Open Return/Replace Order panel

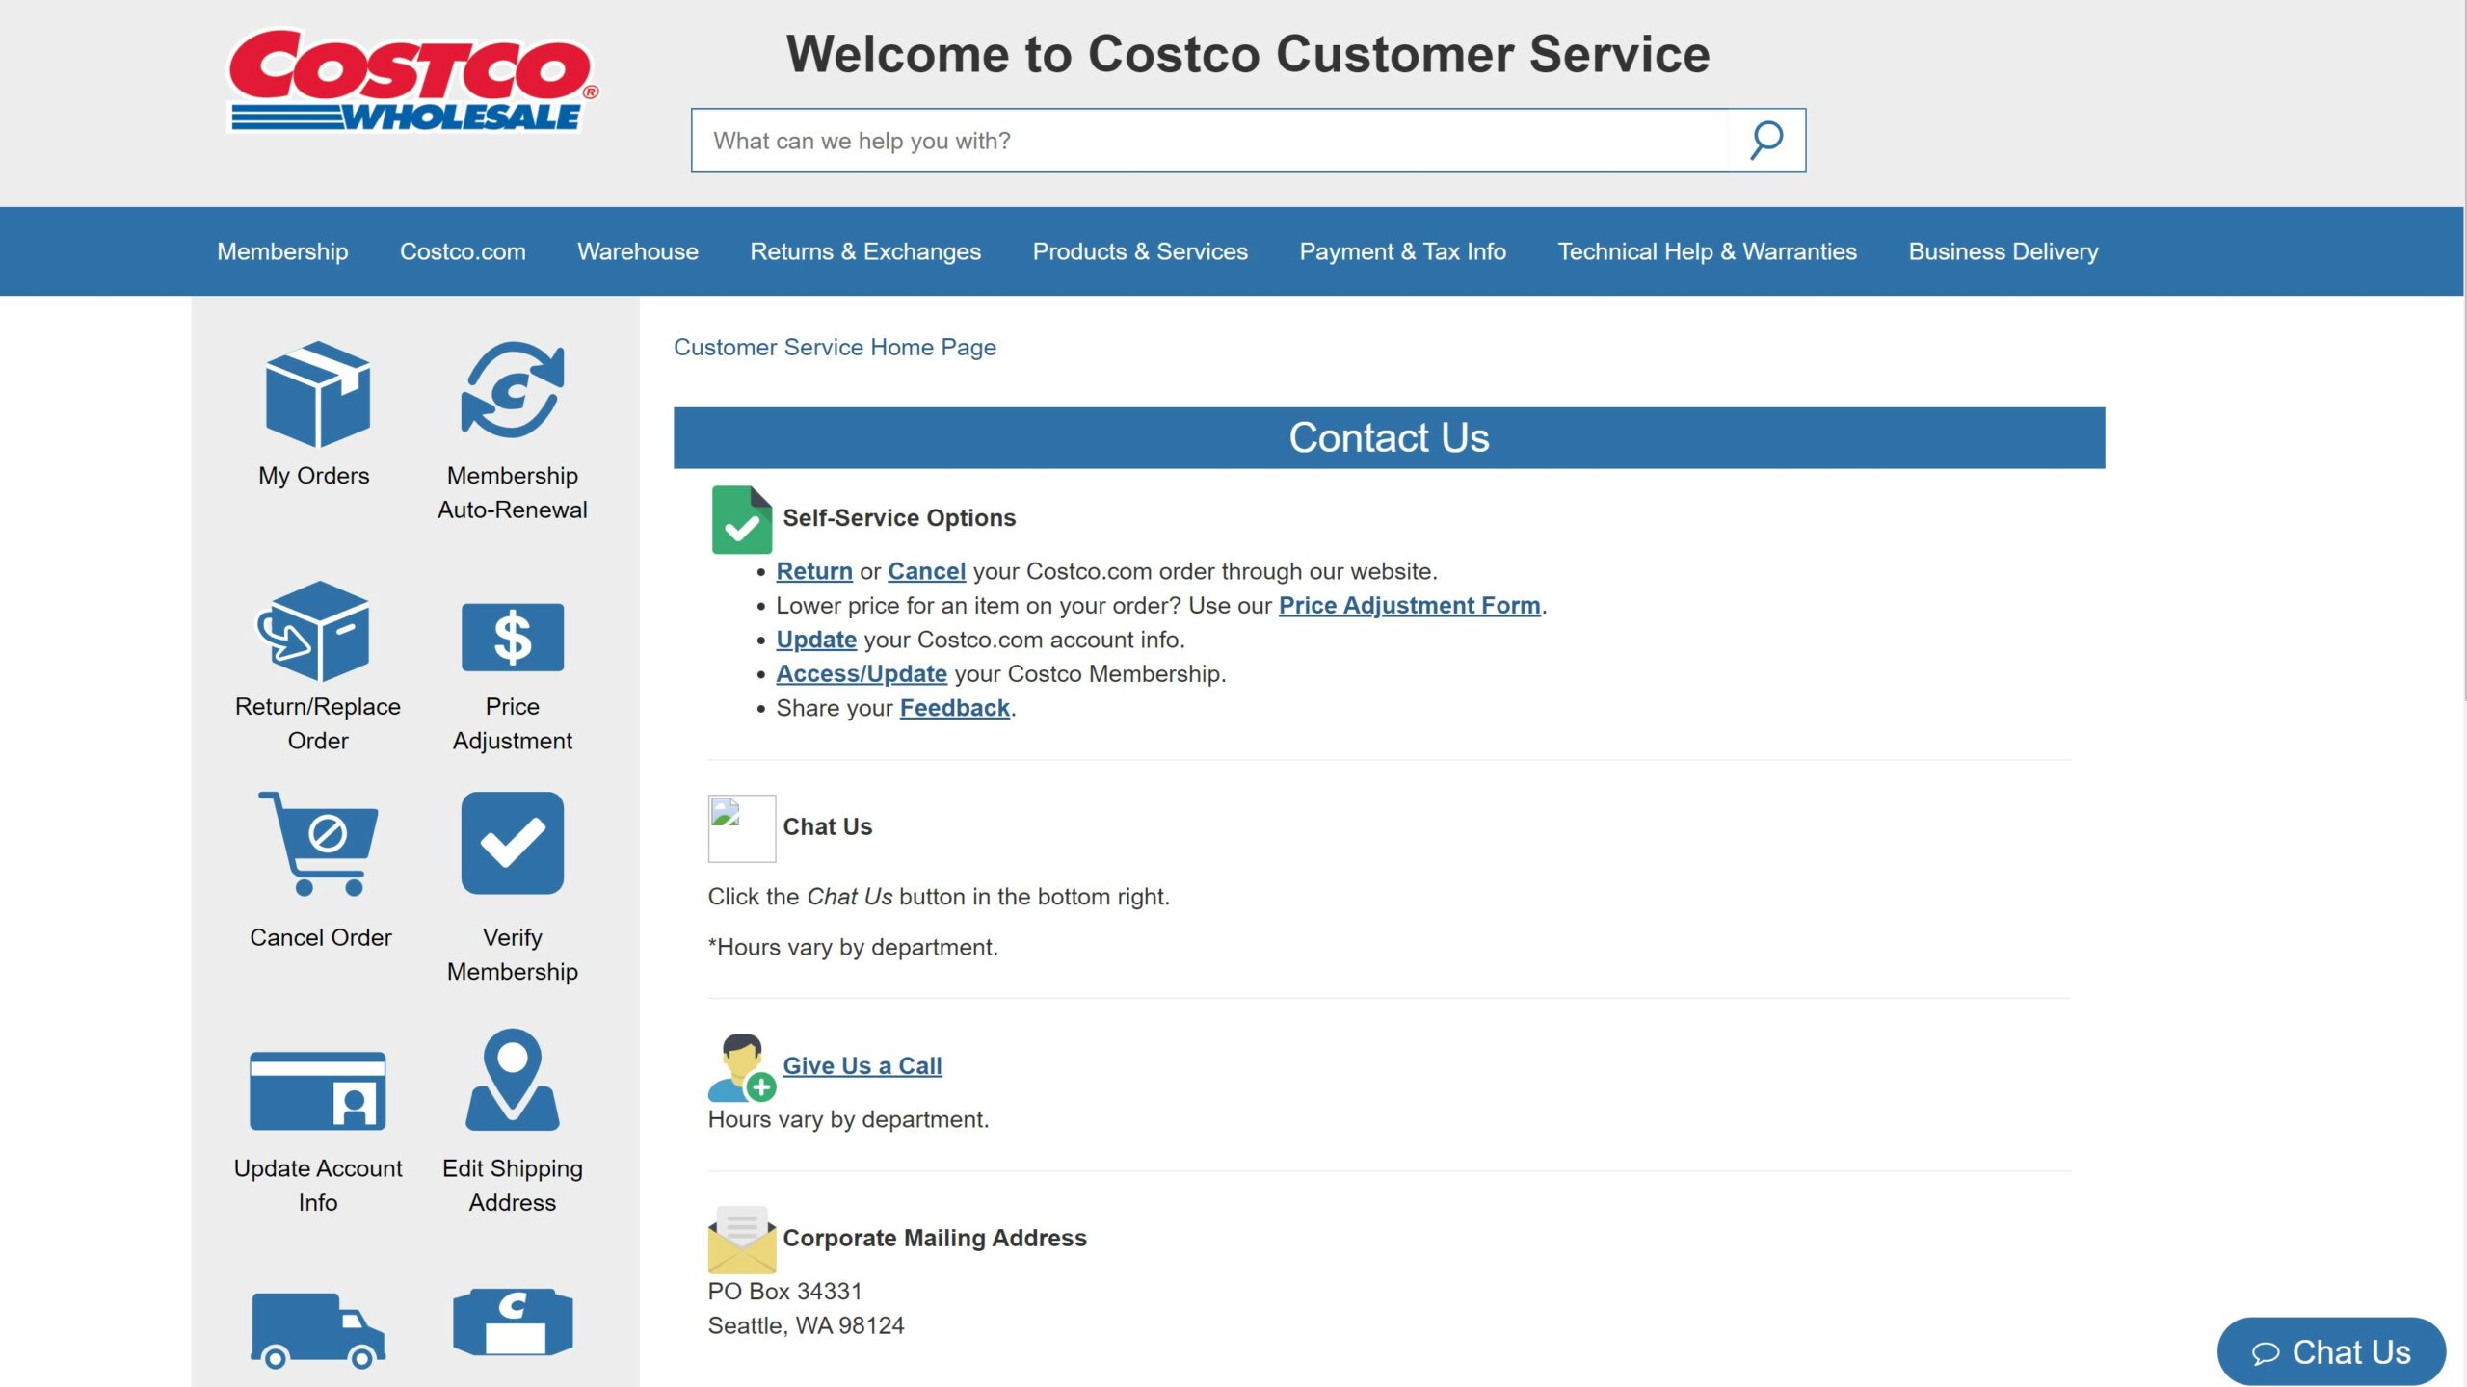click(317, 666)
